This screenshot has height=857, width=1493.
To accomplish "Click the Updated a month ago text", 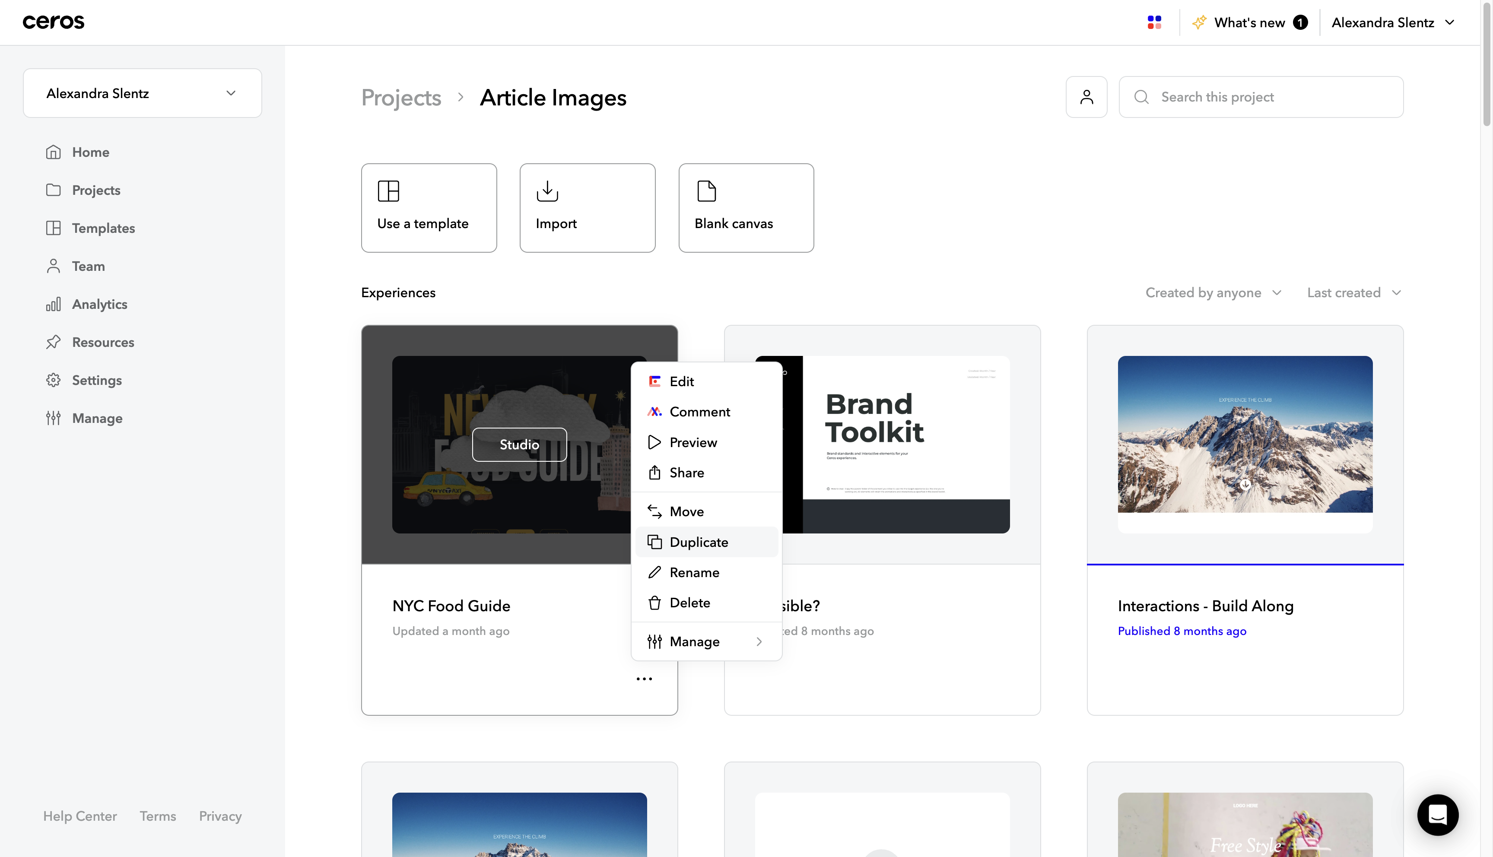I will (x=451, y=631).
